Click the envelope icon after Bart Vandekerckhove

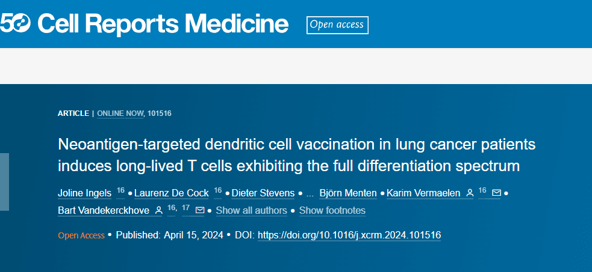(x=200, y=210)
